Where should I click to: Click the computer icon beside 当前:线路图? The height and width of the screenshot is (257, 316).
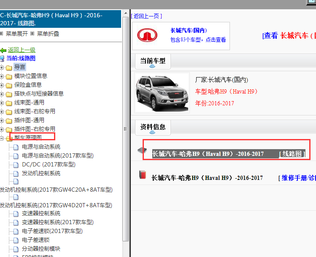tap(2, 59)
